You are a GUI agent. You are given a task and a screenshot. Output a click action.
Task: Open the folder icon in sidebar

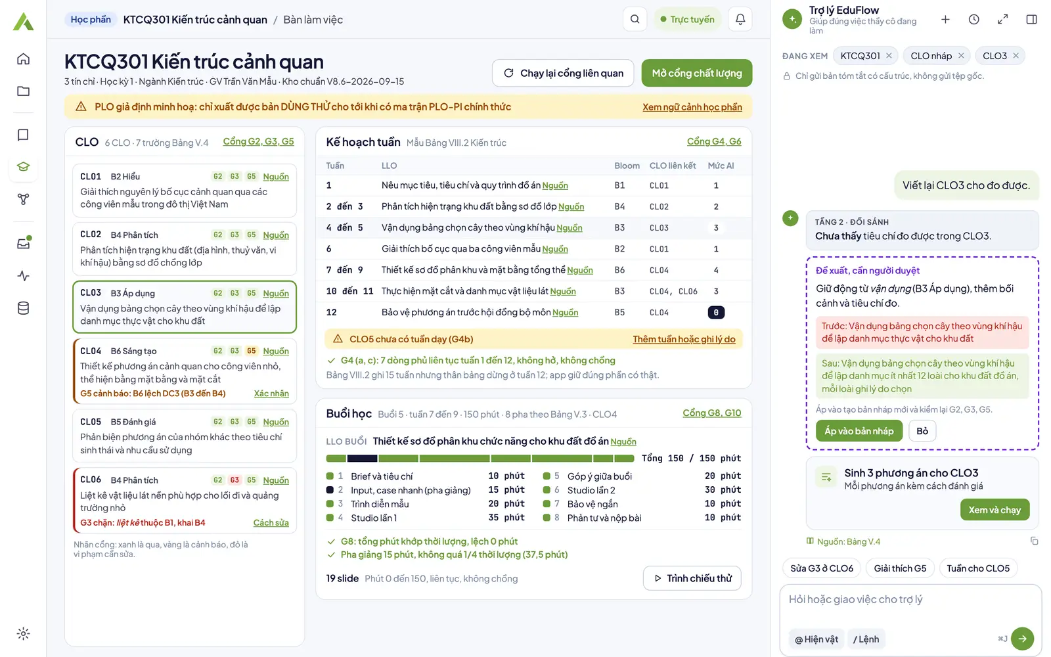[23, 91]
